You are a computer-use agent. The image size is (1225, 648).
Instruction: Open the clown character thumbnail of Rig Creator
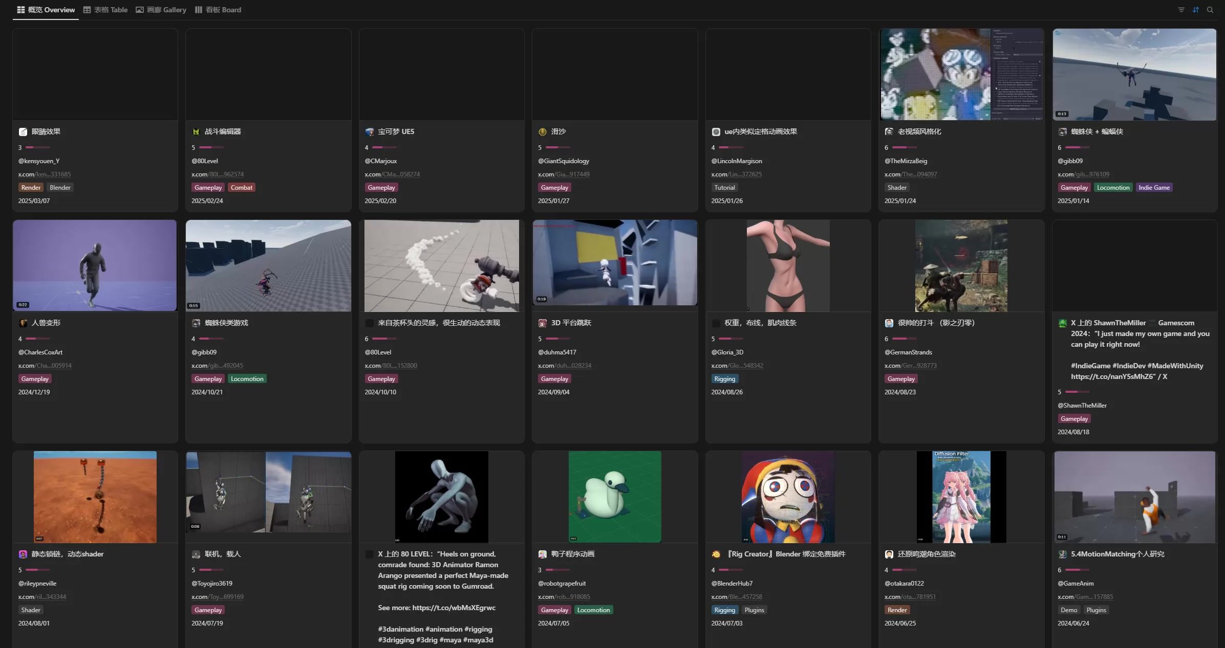(788, 497)
